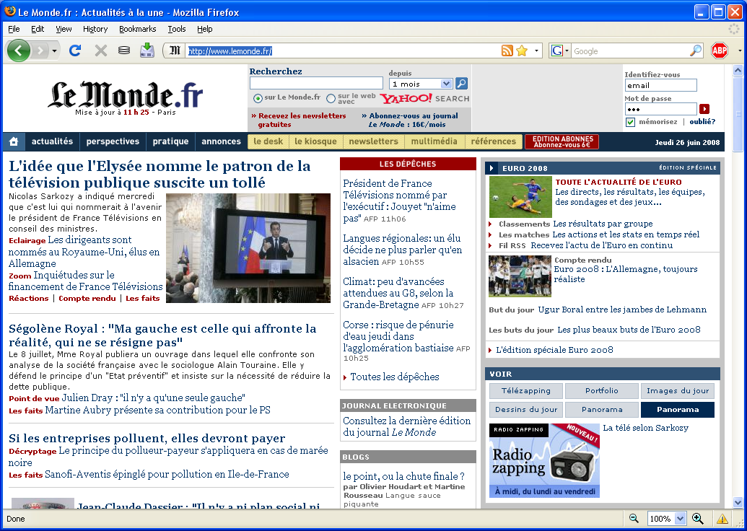Click the 'oublié?' password link
Viewport: 747px width, 531px height.
click(702, 122)
